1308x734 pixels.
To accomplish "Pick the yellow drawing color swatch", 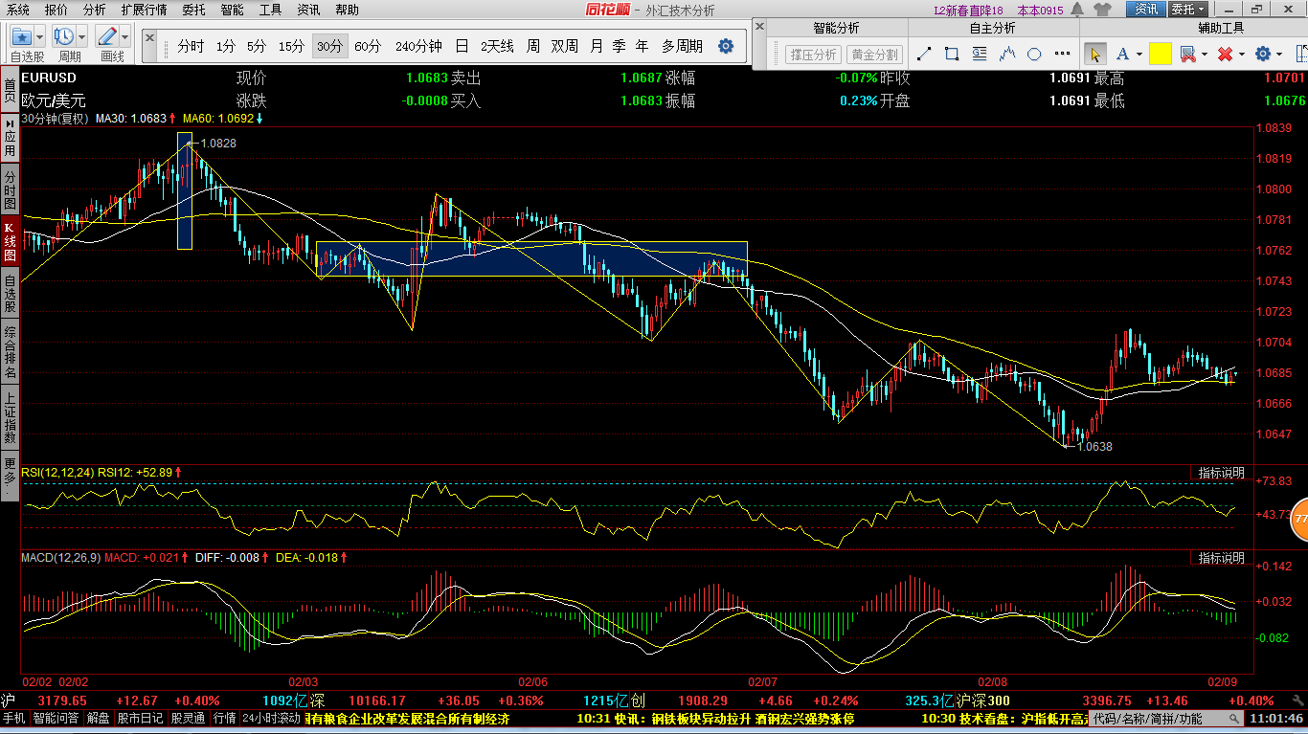I will (x=1160, y=55).
